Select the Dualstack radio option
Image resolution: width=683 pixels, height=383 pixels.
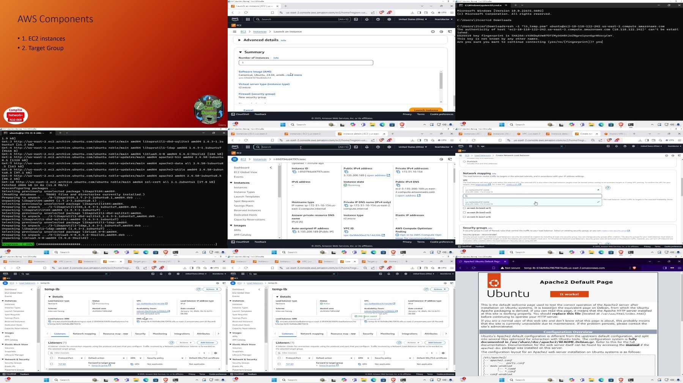coord(464,161)
